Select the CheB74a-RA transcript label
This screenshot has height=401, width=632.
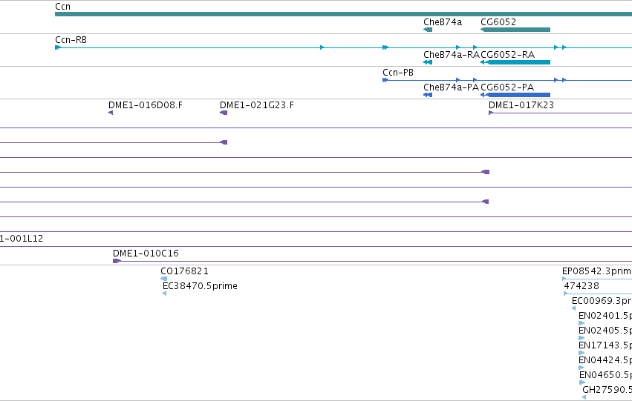coord(452,55)
